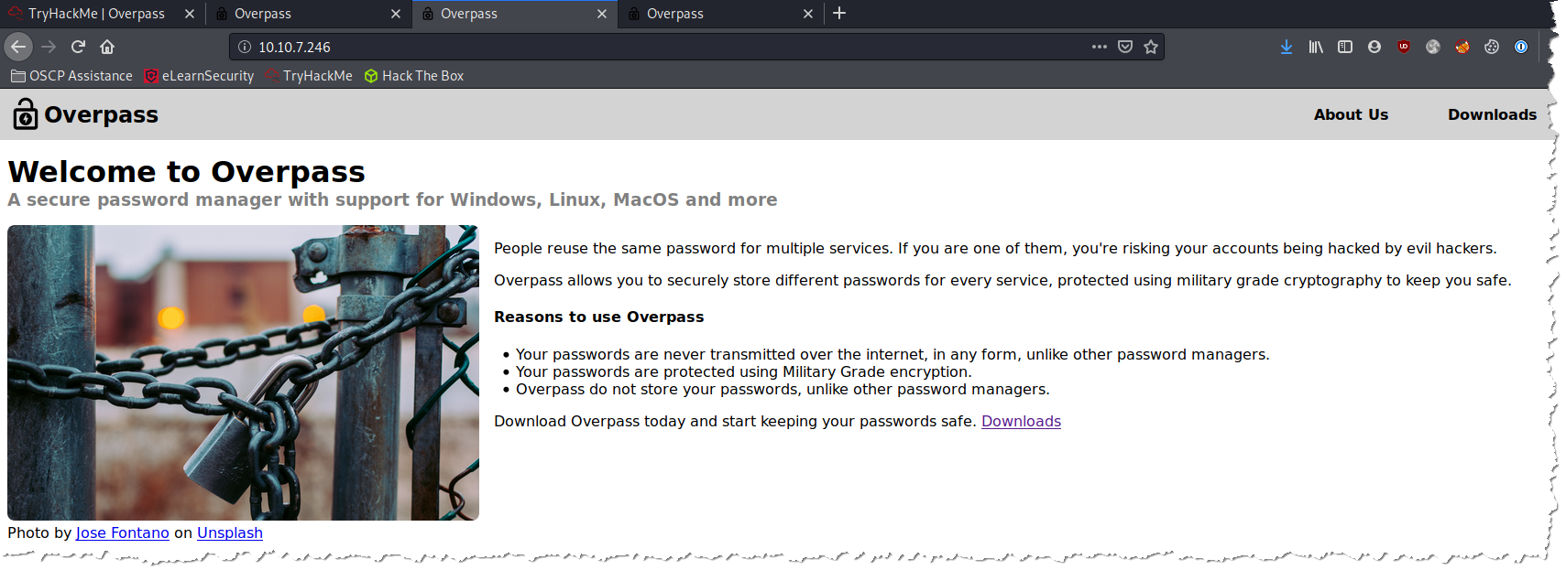Bookmark this page with the star icon

coord(1151,47)
